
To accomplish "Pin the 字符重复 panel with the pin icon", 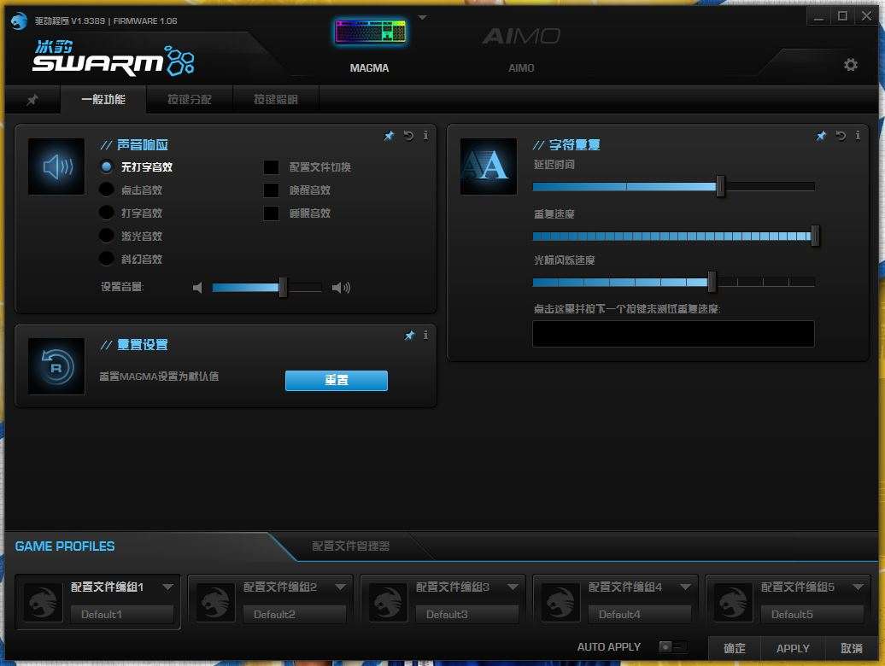I will coord(821,135).
